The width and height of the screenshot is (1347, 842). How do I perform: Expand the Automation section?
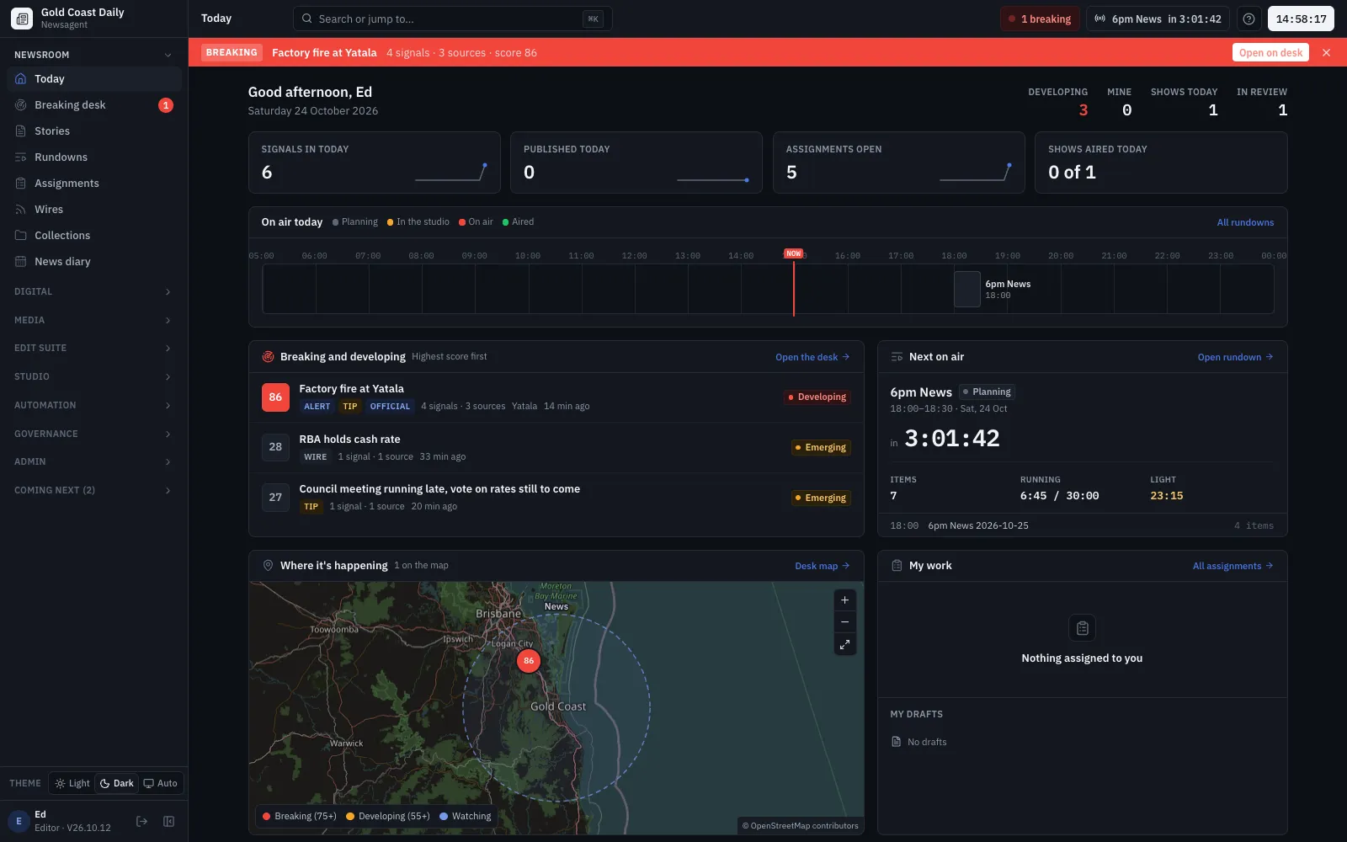point(94,405)
